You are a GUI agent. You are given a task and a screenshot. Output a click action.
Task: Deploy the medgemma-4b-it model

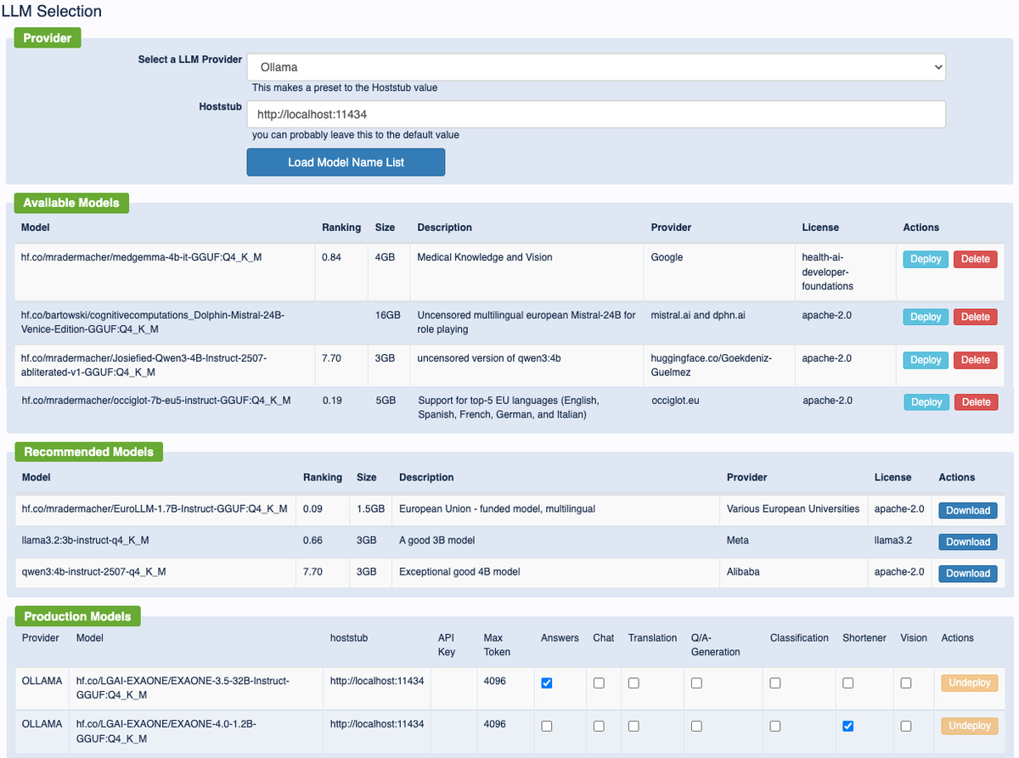pyautogui.click(x=926, y=259)
